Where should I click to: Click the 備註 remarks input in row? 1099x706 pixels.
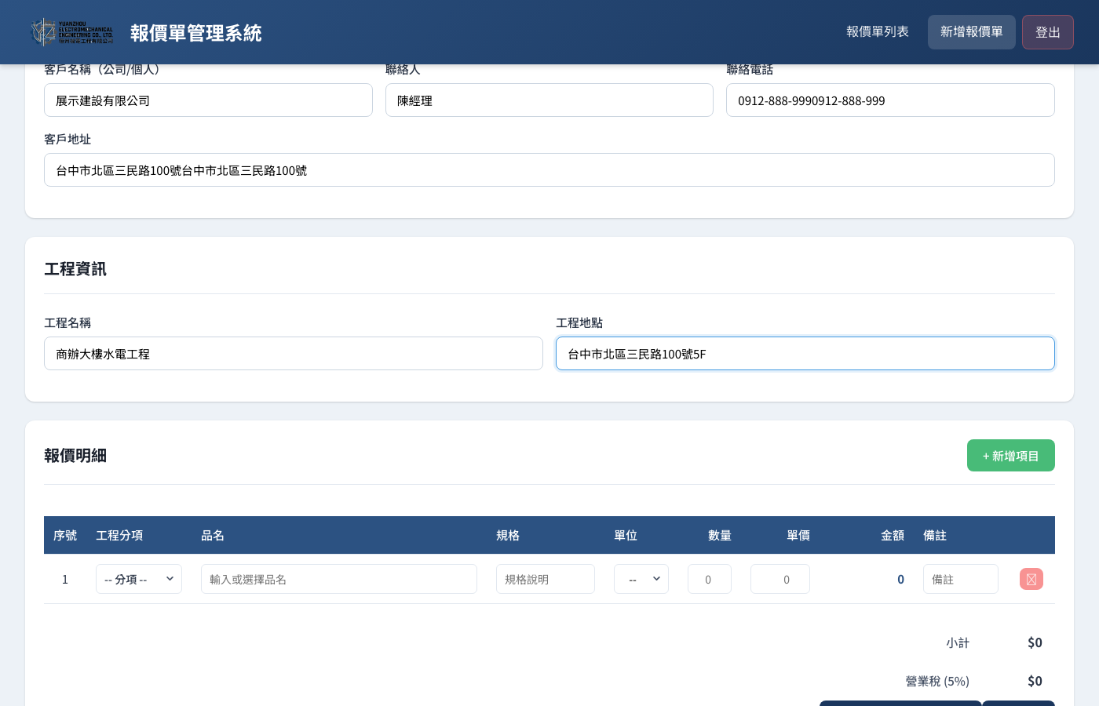960,579
